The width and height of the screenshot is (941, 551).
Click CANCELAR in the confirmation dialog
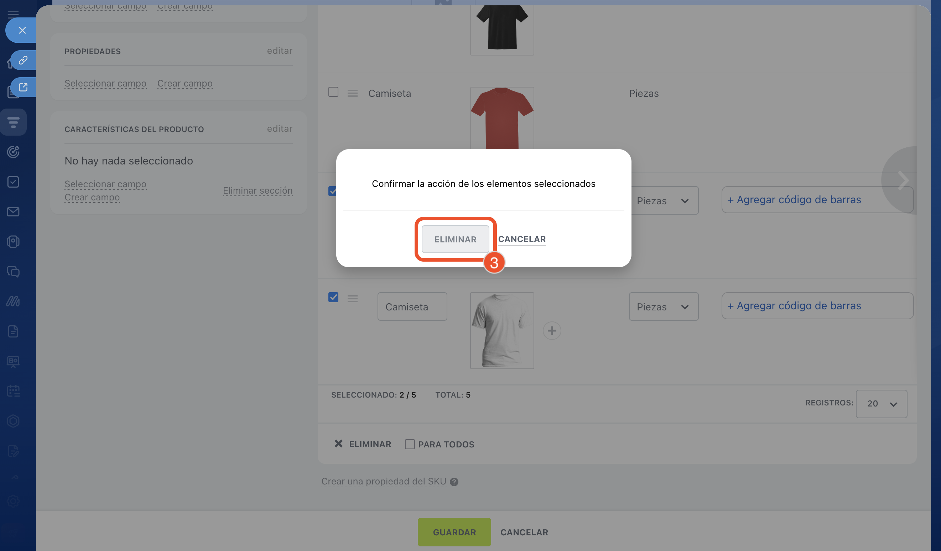click(x=522, y=239)
